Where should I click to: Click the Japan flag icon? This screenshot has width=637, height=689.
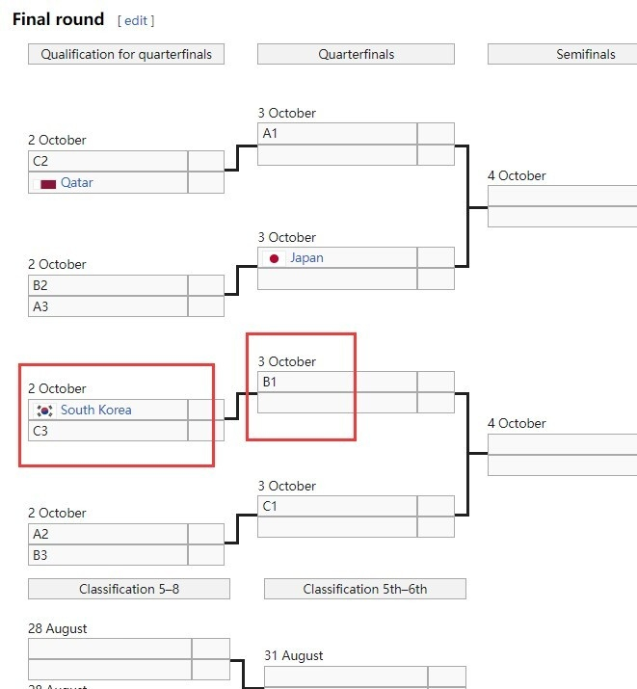(x=275, y=258)
